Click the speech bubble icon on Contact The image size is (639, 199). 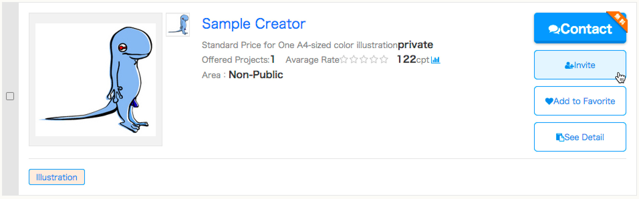(x=554, y=29)
